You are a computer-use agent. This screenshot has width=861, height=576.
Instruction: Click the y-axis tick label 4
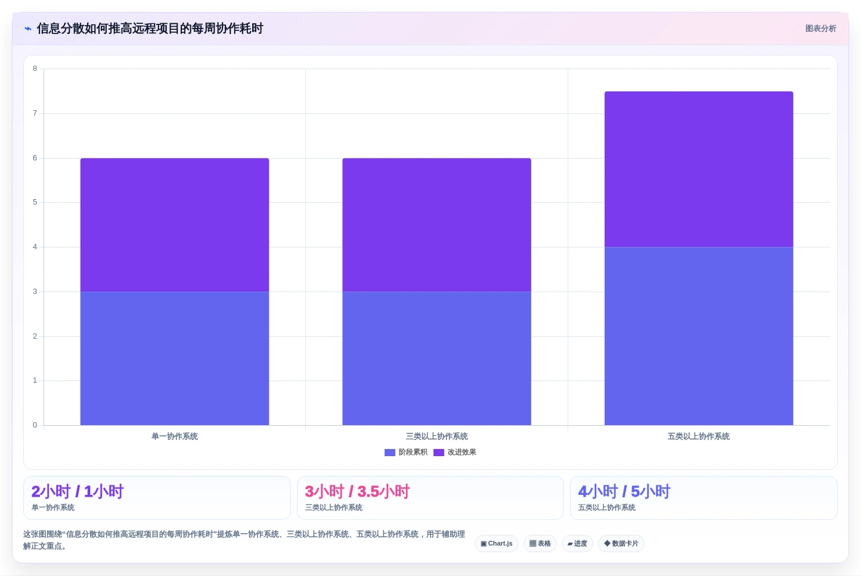point(35,247)
